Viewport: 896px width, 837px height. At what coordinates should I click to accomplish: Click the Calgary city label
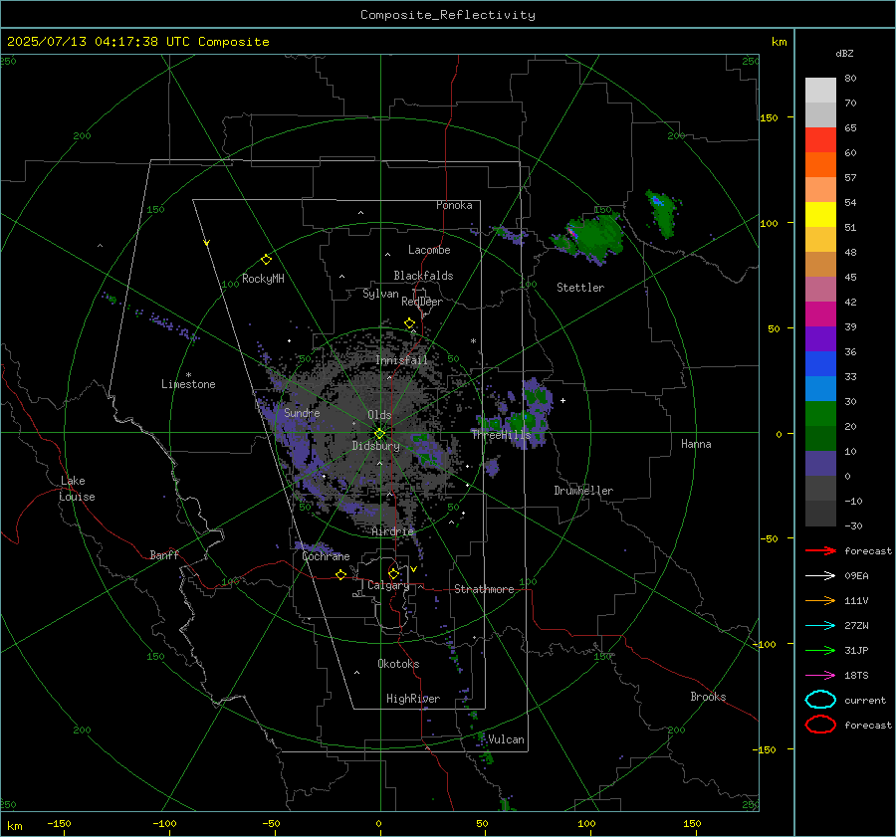388,585
